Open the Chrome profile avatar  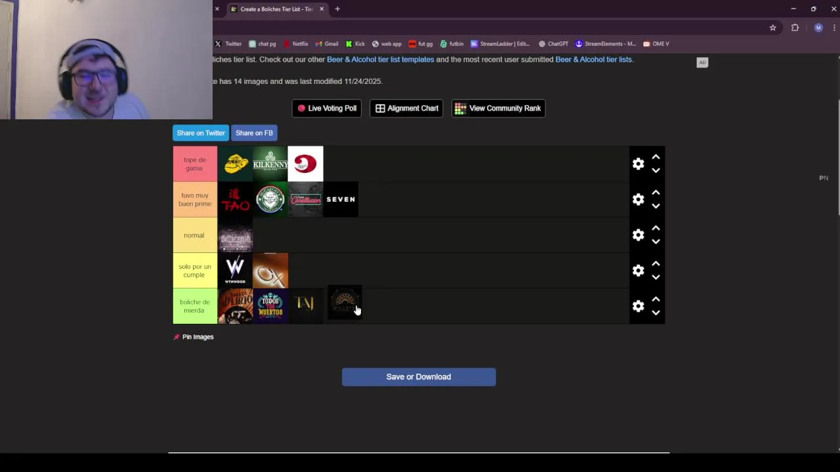coord(818,28)
